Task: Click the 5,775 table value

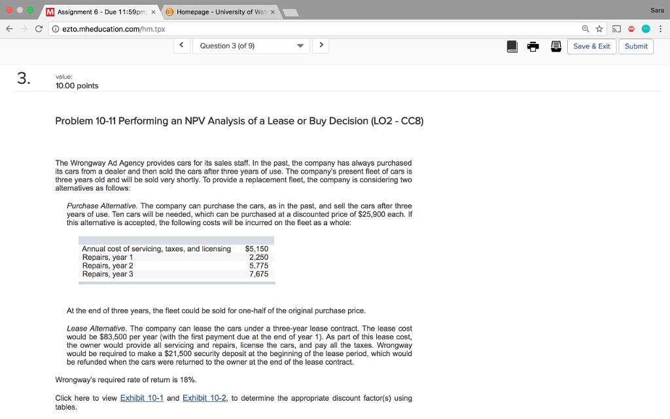Action: 259,266
